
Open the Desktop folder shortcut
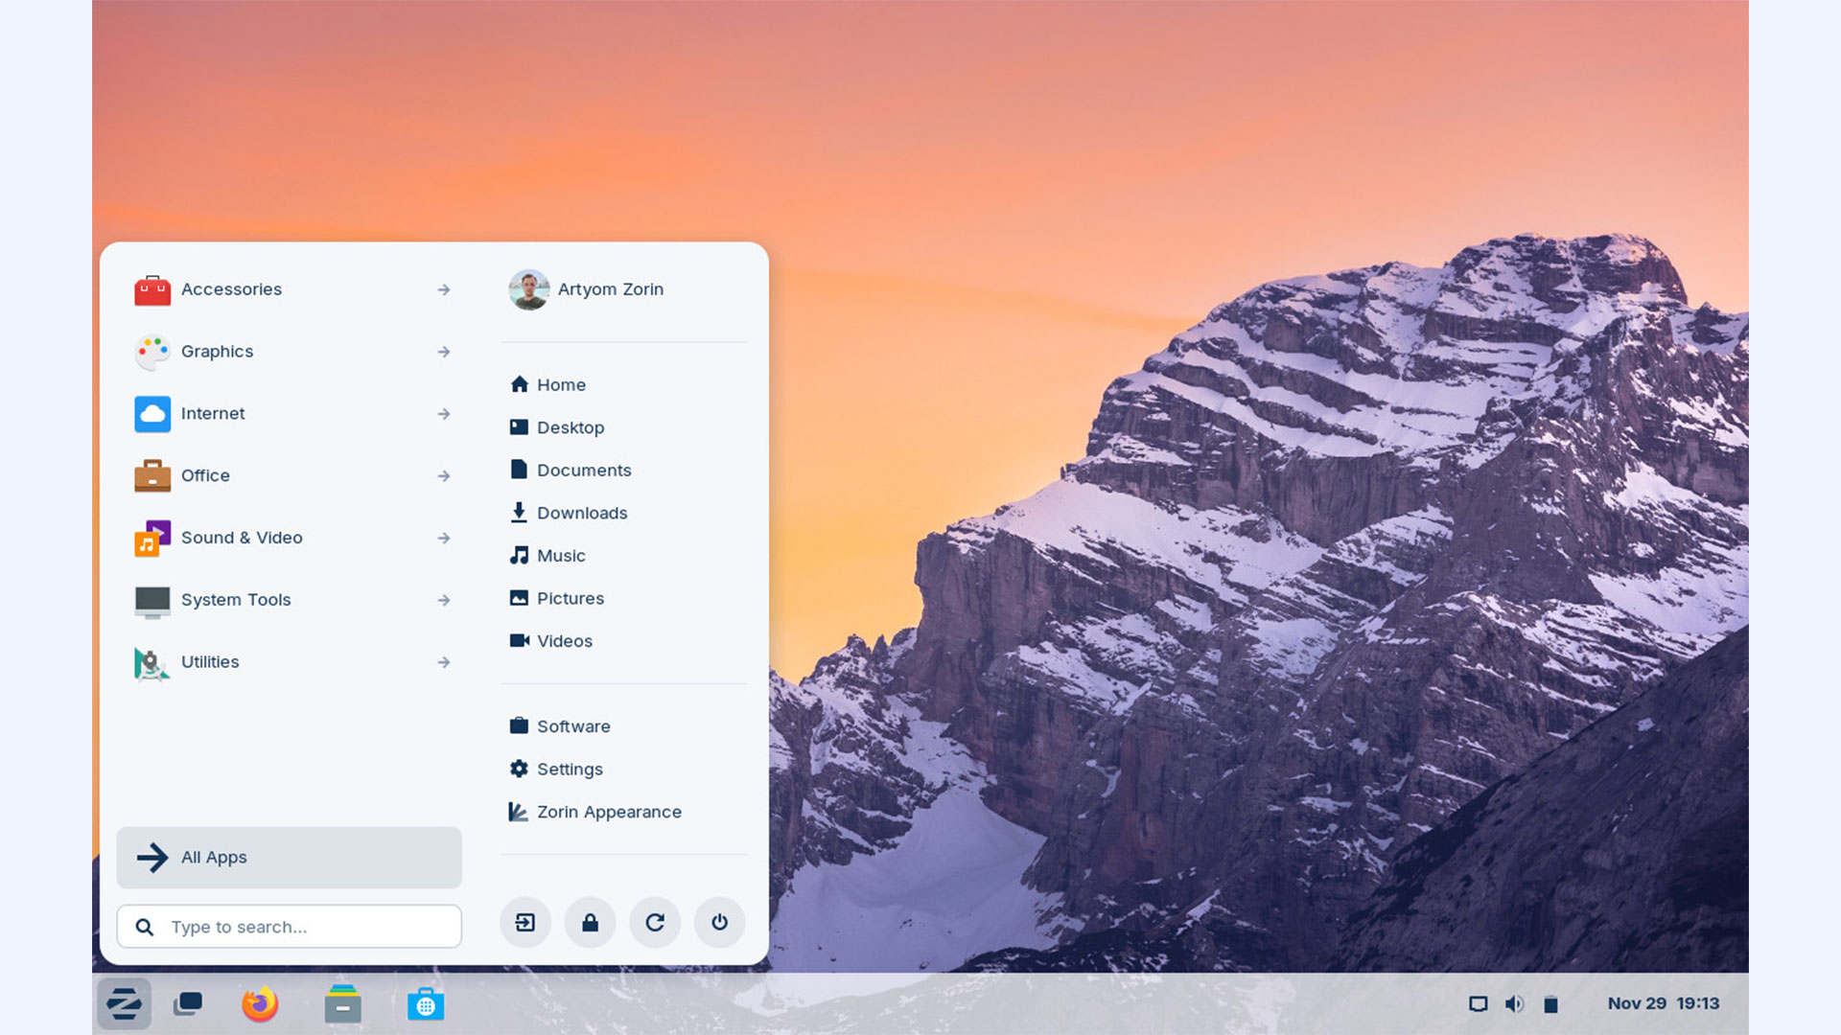click(x=623, y=427)
